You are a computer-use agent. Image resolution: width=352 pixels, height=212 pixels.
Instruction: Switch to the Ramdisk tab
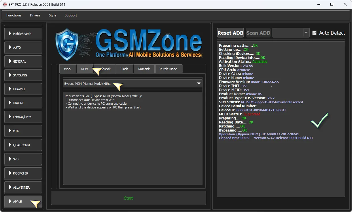click(x=144, y=69)
